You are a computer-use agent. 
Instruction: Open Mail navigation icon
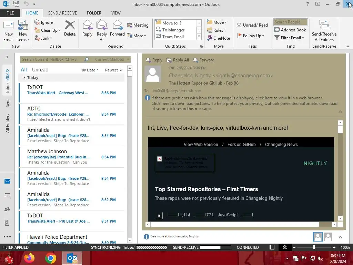7,181
